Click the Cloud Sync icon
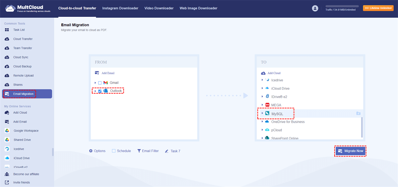398x187 pixels. pyautogui.click(x=7, y=57)
